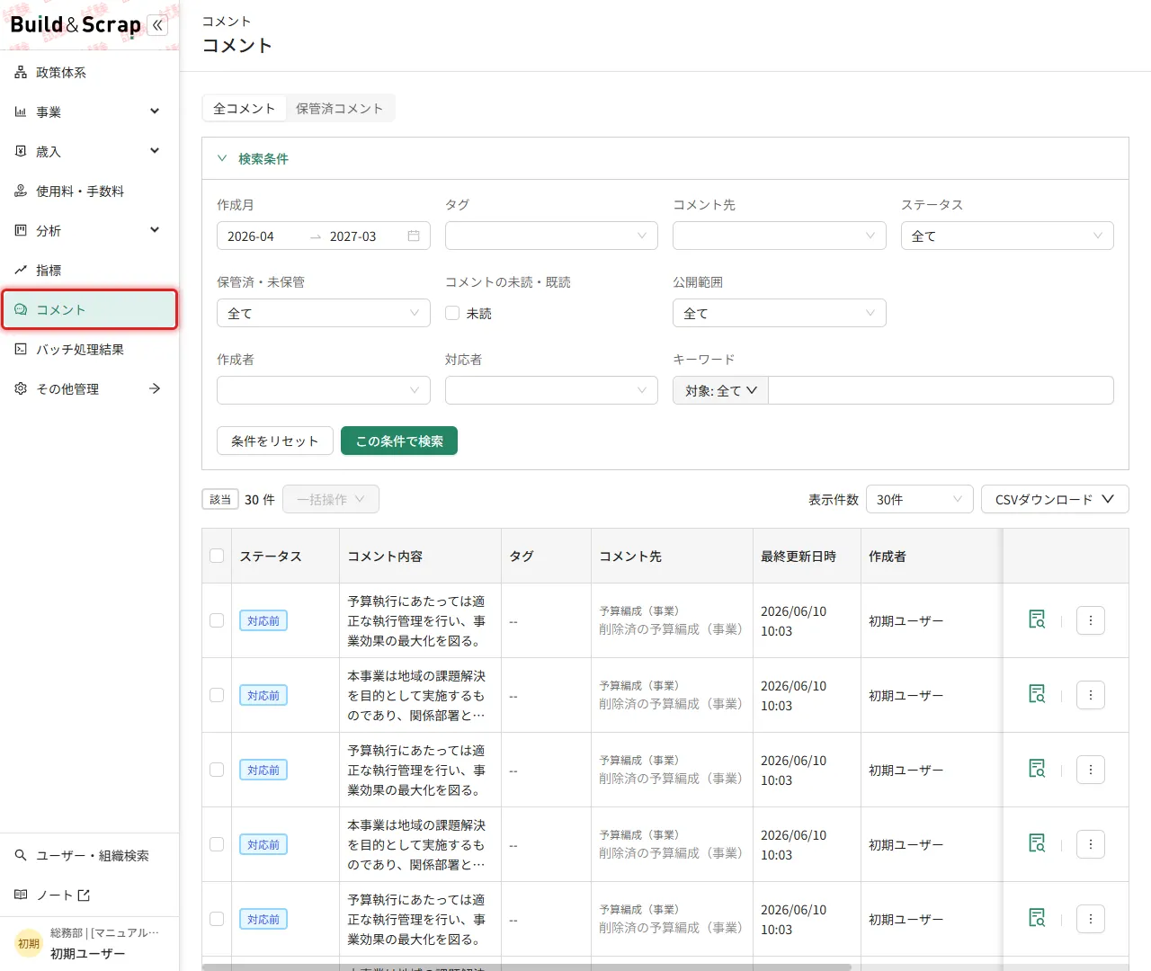Click the この条件で検索 button
Image resolution: width=1151 pixels, height=971 pixels.
point(399,441)
